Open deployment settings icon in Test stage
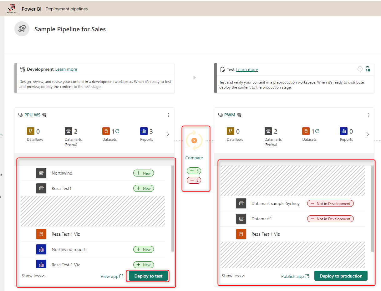The image size is (381, 291). pos(368,69)
